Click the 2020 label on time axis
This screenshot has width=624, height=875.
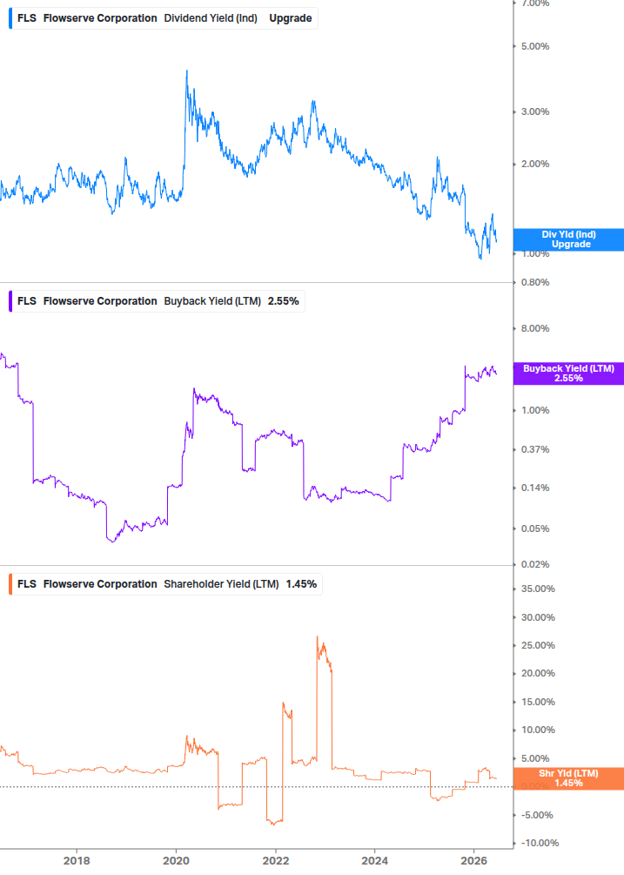pos(176,860)
